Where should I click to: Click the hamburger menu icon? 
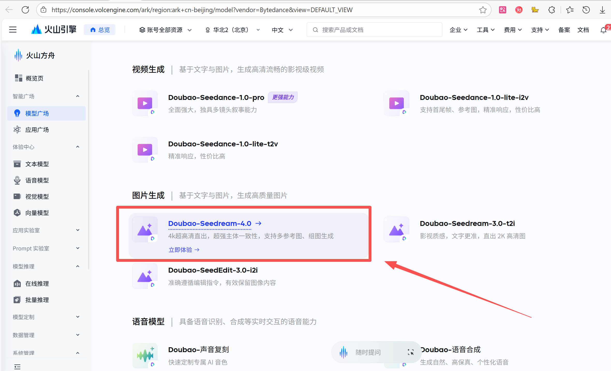[13, 30]
